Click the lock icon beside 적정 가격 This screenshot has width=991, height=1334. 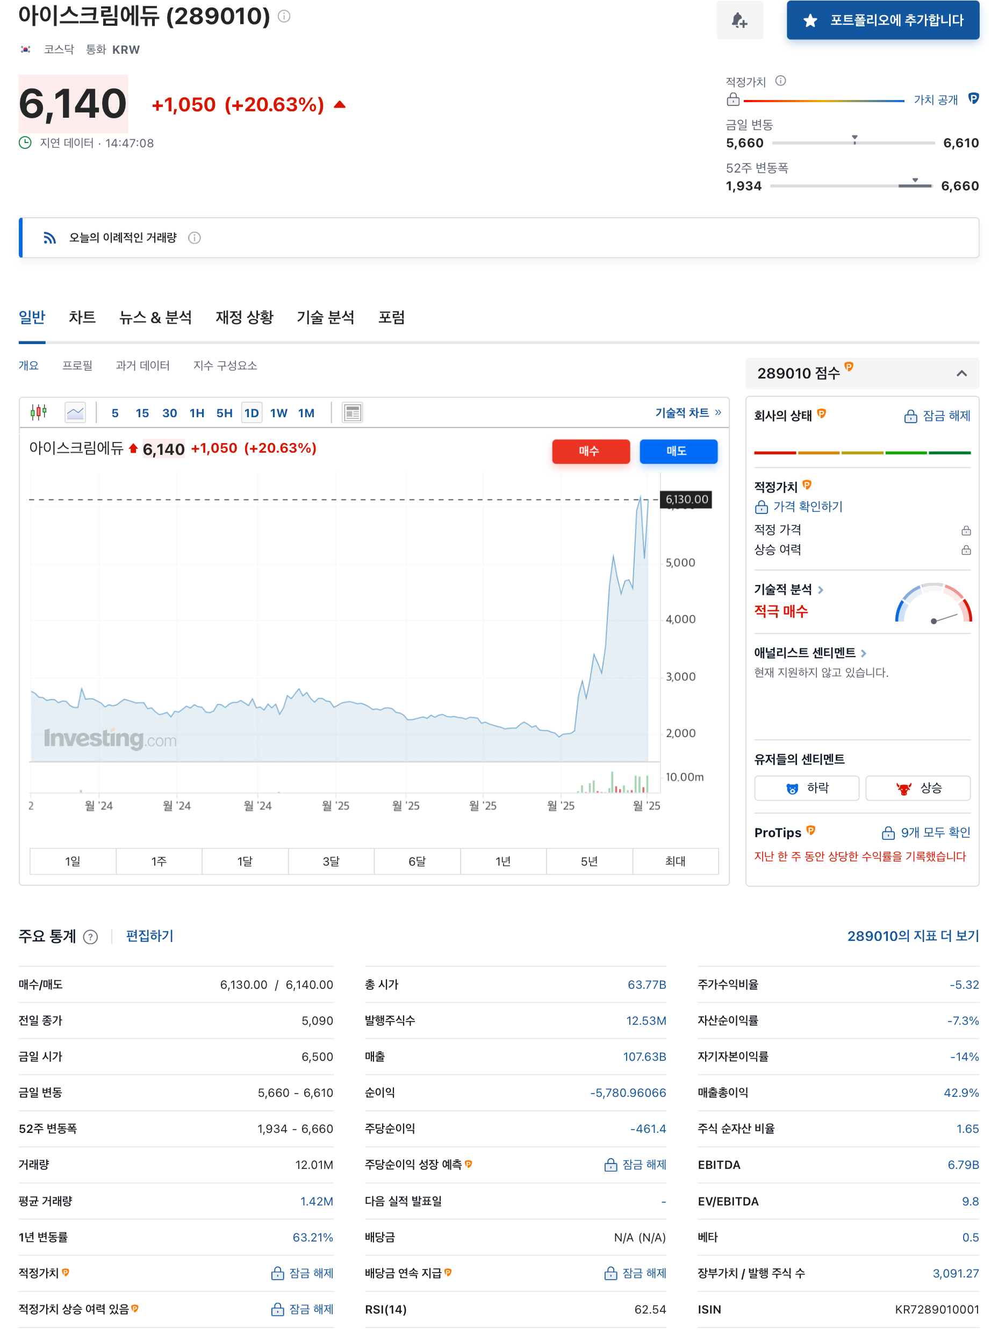[965, 530]
